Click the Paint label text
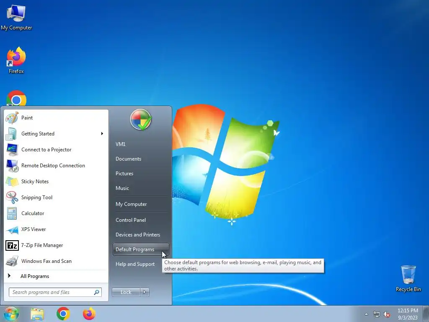The height and width of the screenshot is (322, 429). pos(27,118)
